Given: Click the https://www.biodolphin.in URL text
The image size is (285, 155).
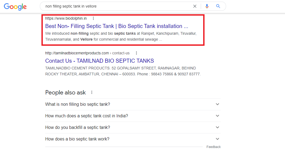Looking at the screenshot, I should 66,19.
